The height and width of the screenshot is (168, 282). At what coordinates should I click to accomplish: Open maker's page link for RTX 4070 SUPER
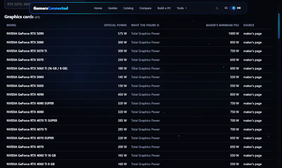pos(252,138)
